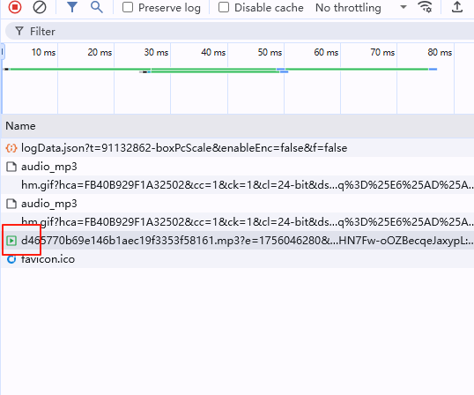This screenshot has height=395, width=474.
Task: Select the first hm.gif request
Action: (x=237, y=185)
